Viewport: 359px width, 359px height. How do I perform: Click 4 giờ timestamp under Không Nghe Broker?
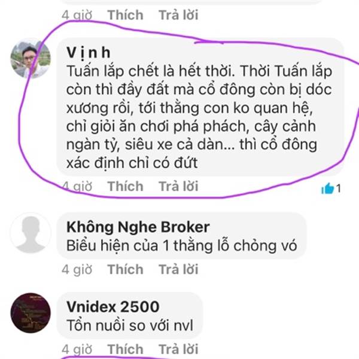point(77,269)
